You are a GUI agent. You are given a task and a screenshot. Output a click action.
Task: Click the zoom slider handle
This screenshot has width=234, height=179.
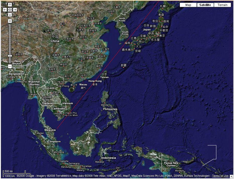click(10, 56)
